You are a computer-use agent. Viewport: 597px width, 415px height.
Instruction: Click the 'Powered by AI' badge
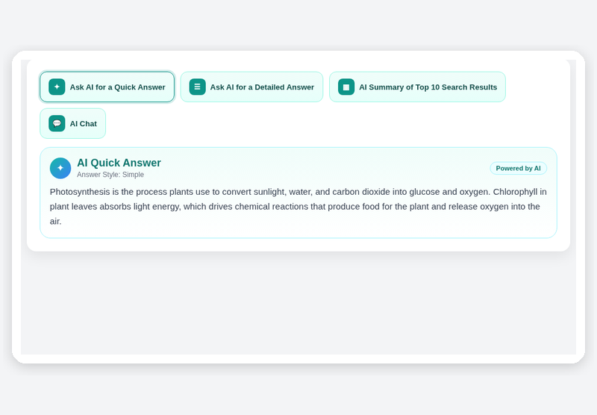point(518,168)
